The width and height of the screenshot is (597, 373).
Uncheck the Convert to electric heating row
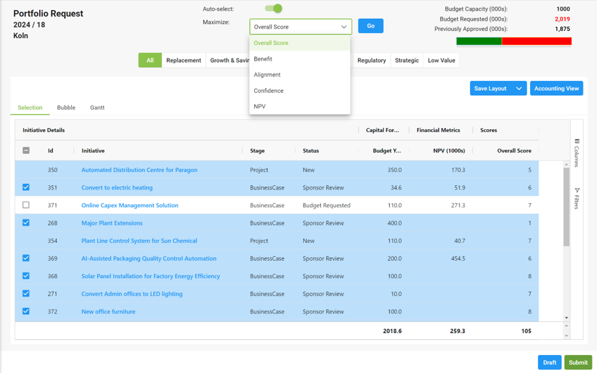(26, 188)
